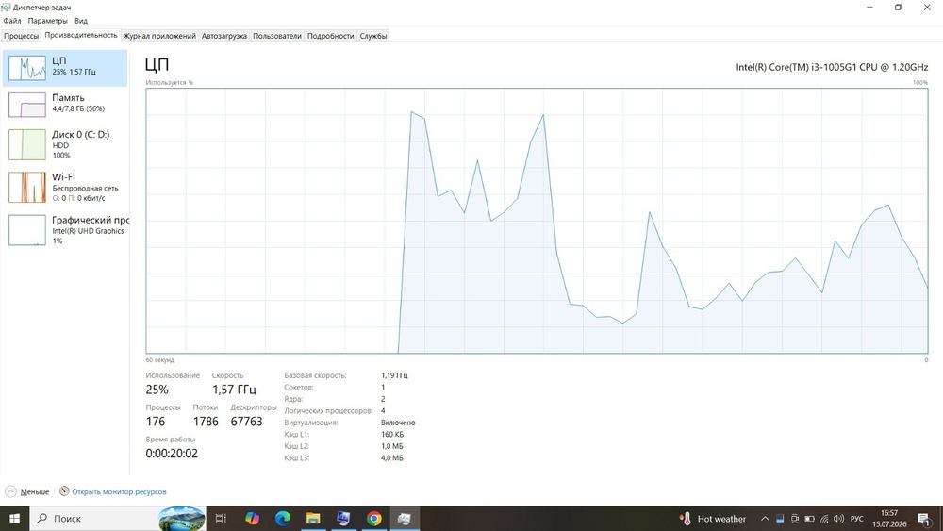Click the Task Manager title bar icon
Image resolution: width=943 pixels, height=531 pixels.
(6, 8)
